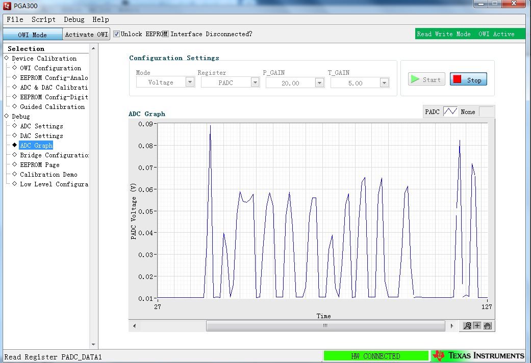The image size is (531, 363).
Task: Click the graph scroll right arrow
Action: pos(452,326)
